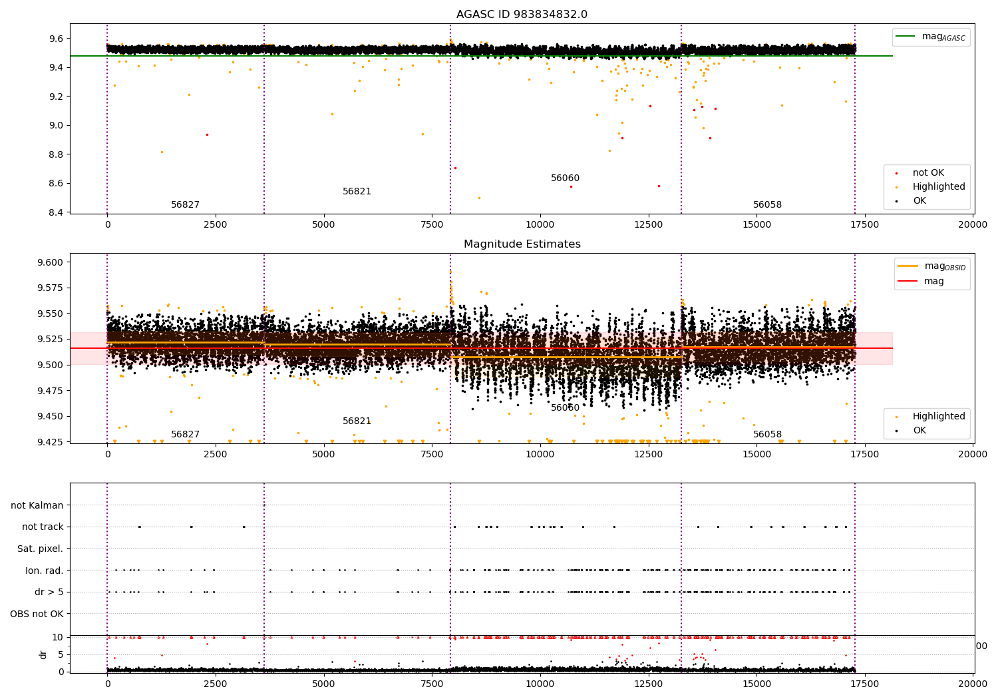Click OBSID label 56821 in top plot
The height and width of the screenshot is (699, 998).
357,191
